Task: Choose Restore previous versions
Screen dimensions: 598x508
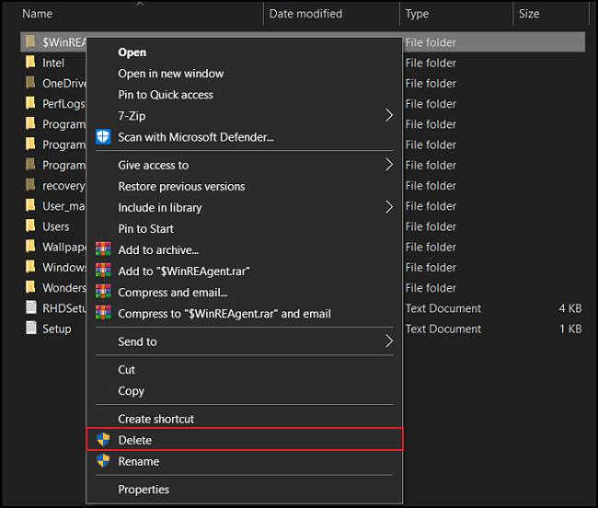Action: [181, 186]
